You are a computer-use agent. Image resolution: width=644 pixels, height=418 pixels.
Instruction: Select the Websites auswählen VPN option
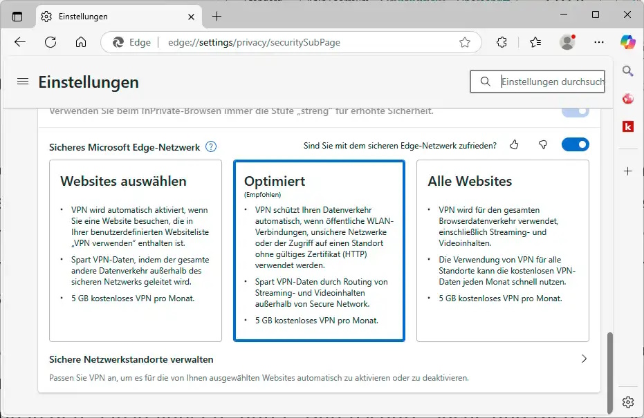(x=136, y=251)
